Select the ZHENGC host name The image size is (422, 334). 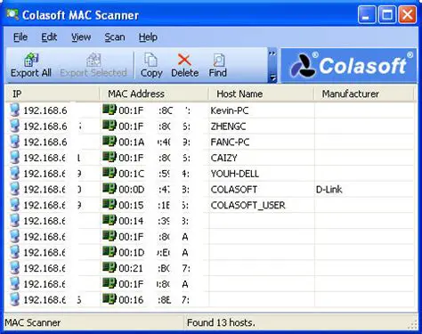(228, 126)
